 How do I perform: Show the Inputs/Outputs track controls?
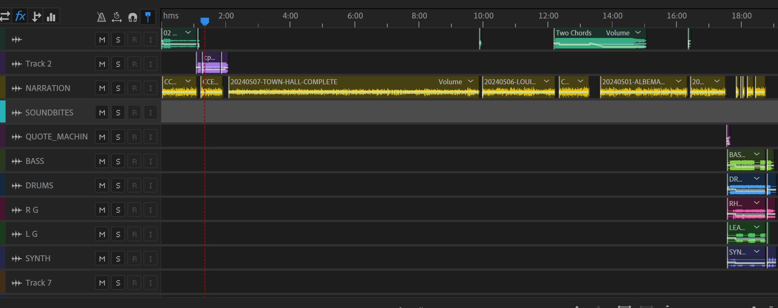[5, 16]
